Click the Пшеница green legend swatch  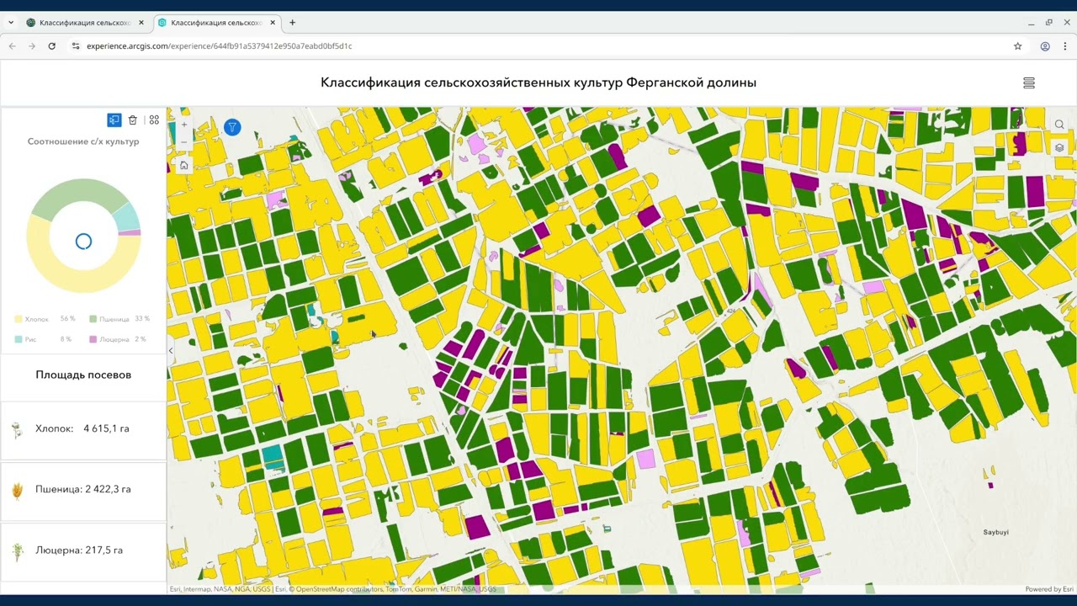(93, 319)
